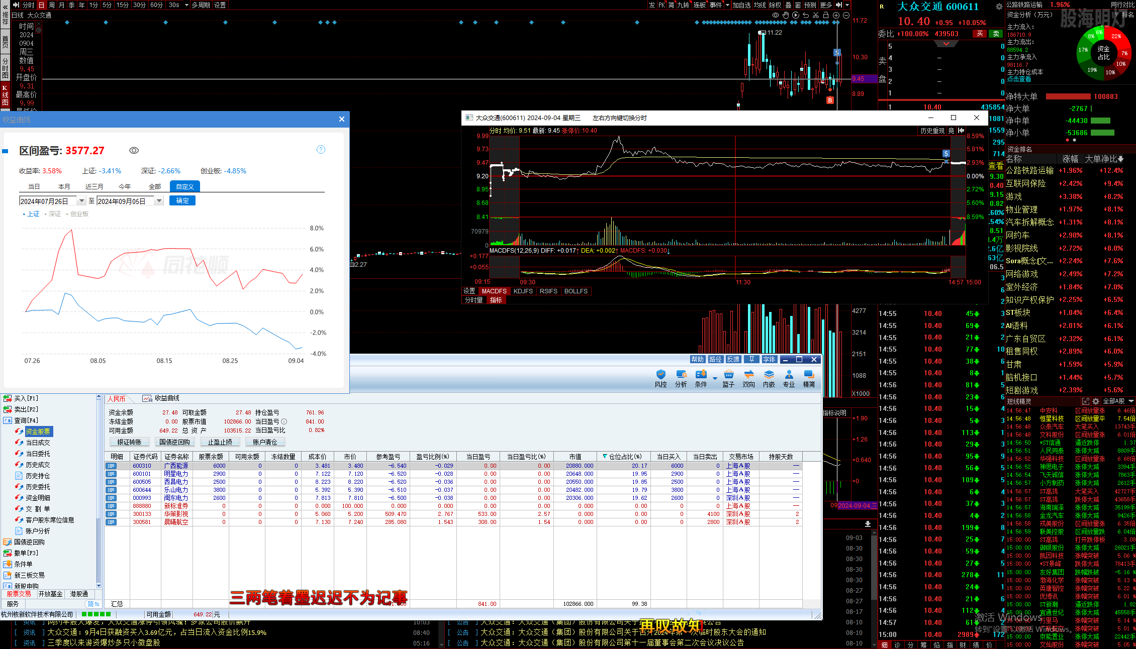Open 历史成交 in the query tree
Image resolution: width=1136 pixels, height=649 pixels.
33,465
